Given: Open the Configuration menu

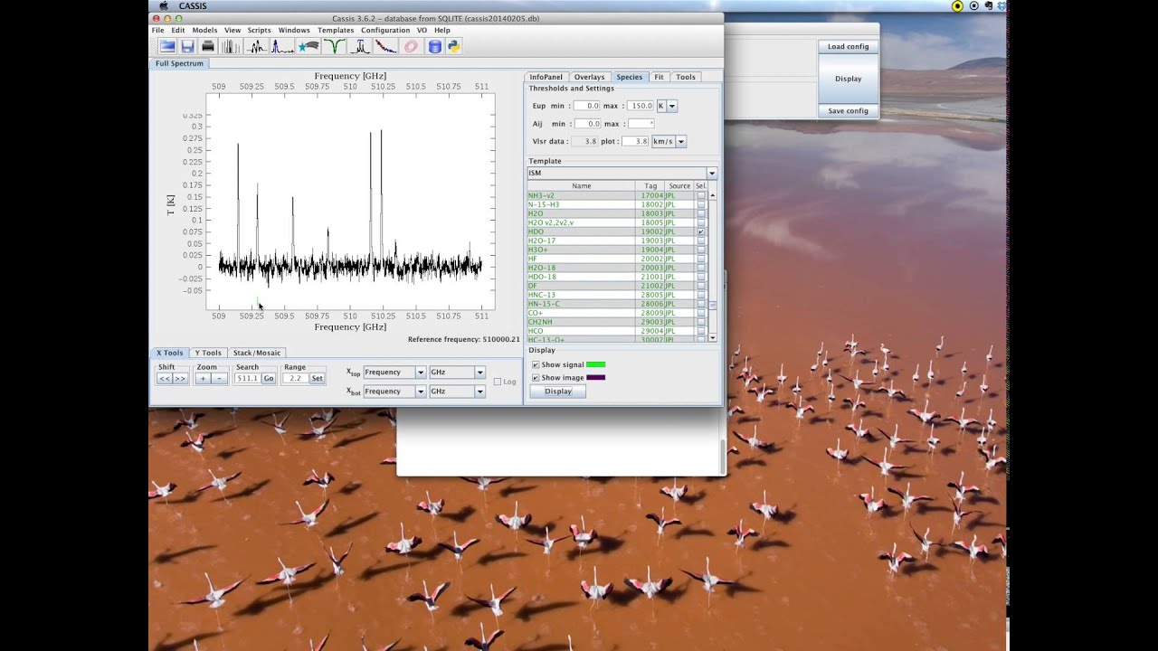Looking at the screenshot, I should (385, 30).
